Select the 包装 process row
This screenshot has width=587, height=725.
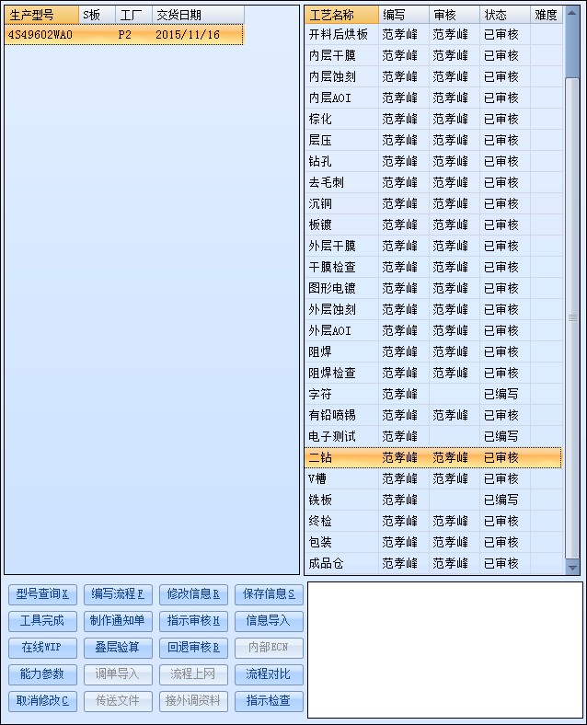433,542
